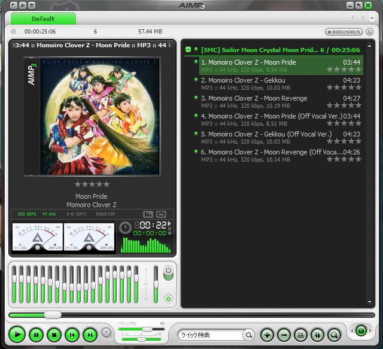Select track 2 Gekkou
This screenshot has width=383, height=349.
pyautogui.click(x=281, y=84)
